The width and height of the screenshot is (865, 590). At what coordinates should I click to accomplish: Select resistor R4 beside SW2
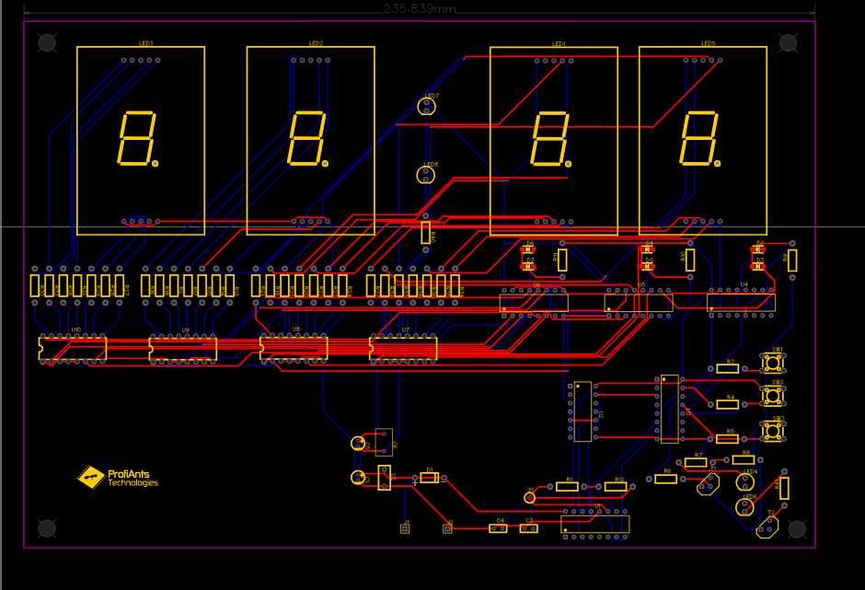coord(728,405)
